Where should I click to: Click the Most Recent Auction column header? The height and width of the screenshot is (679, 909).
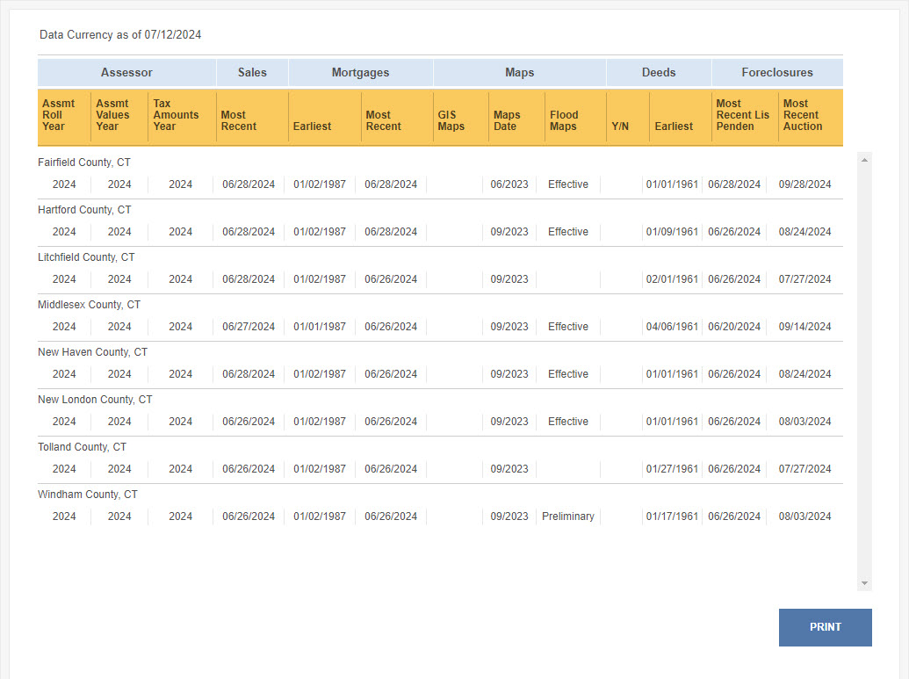(803, 115)
